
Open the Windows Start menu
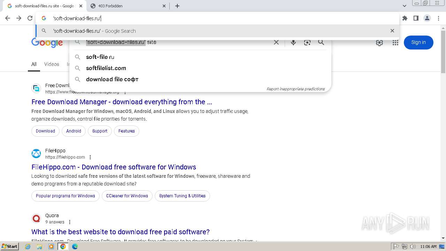click(9, 246)
